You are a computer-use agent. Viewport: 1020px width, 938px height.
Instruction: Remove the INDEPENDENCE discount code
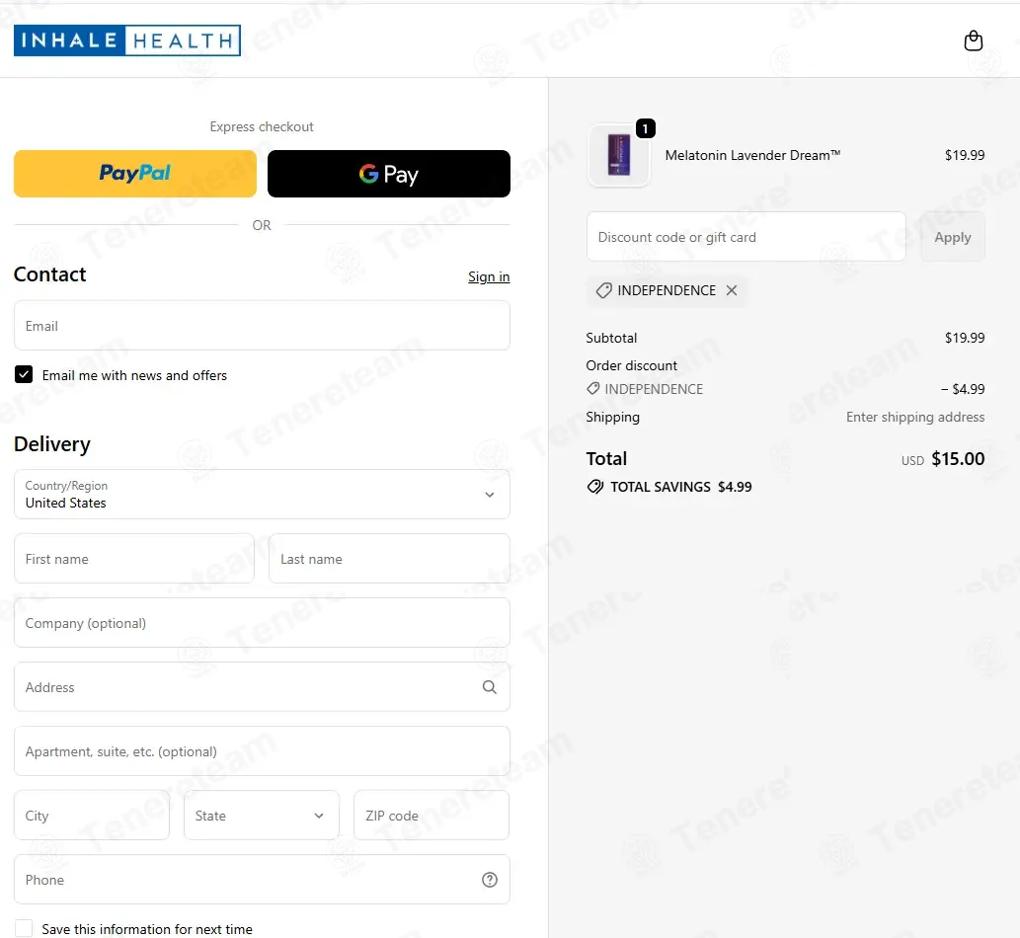pyautogui.click(x=732, y=290)
